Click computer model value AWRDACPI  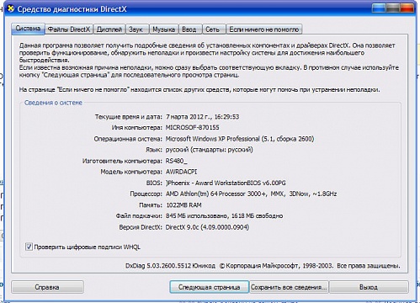click(182, 172)
